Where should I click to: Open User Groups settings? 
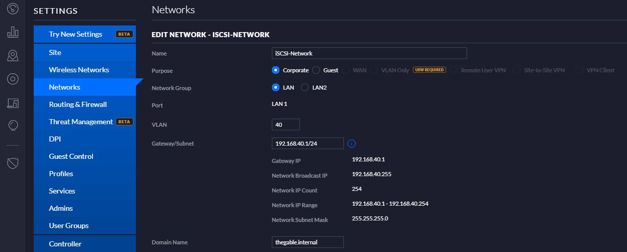point(85,226)
